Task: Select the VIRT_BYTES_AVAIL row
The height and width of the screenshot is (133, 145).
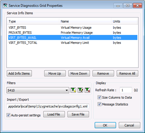Action: (73, 38)
